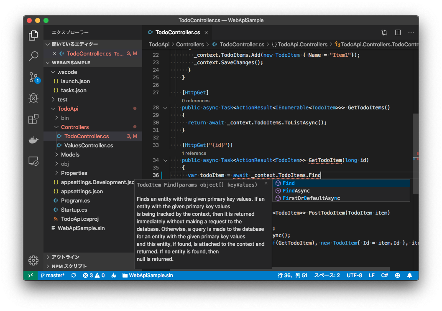Open appsettings.json file
Viewport: 442px width, 311px height.
(x=89, y=191)
